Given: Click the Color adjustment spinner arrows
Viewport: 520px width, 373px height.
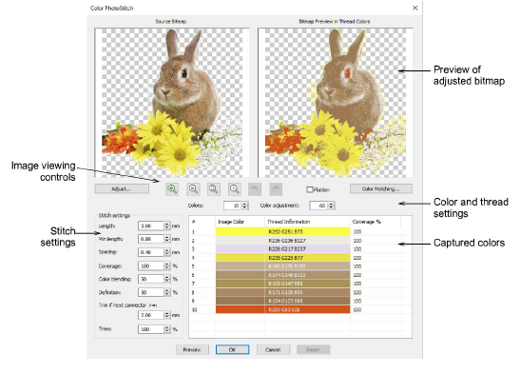Looking at the screenshot, I should (x=331, y=206).
